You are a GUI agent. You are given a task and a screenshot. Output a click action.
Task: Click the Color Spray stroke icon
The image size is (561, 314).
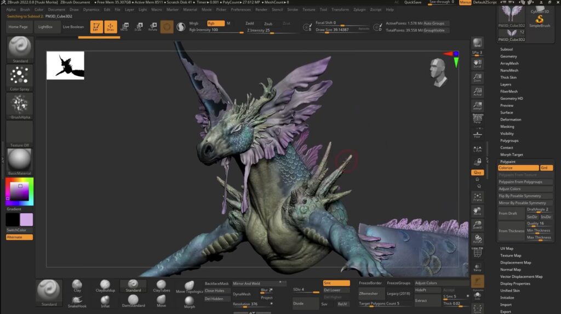20,76
